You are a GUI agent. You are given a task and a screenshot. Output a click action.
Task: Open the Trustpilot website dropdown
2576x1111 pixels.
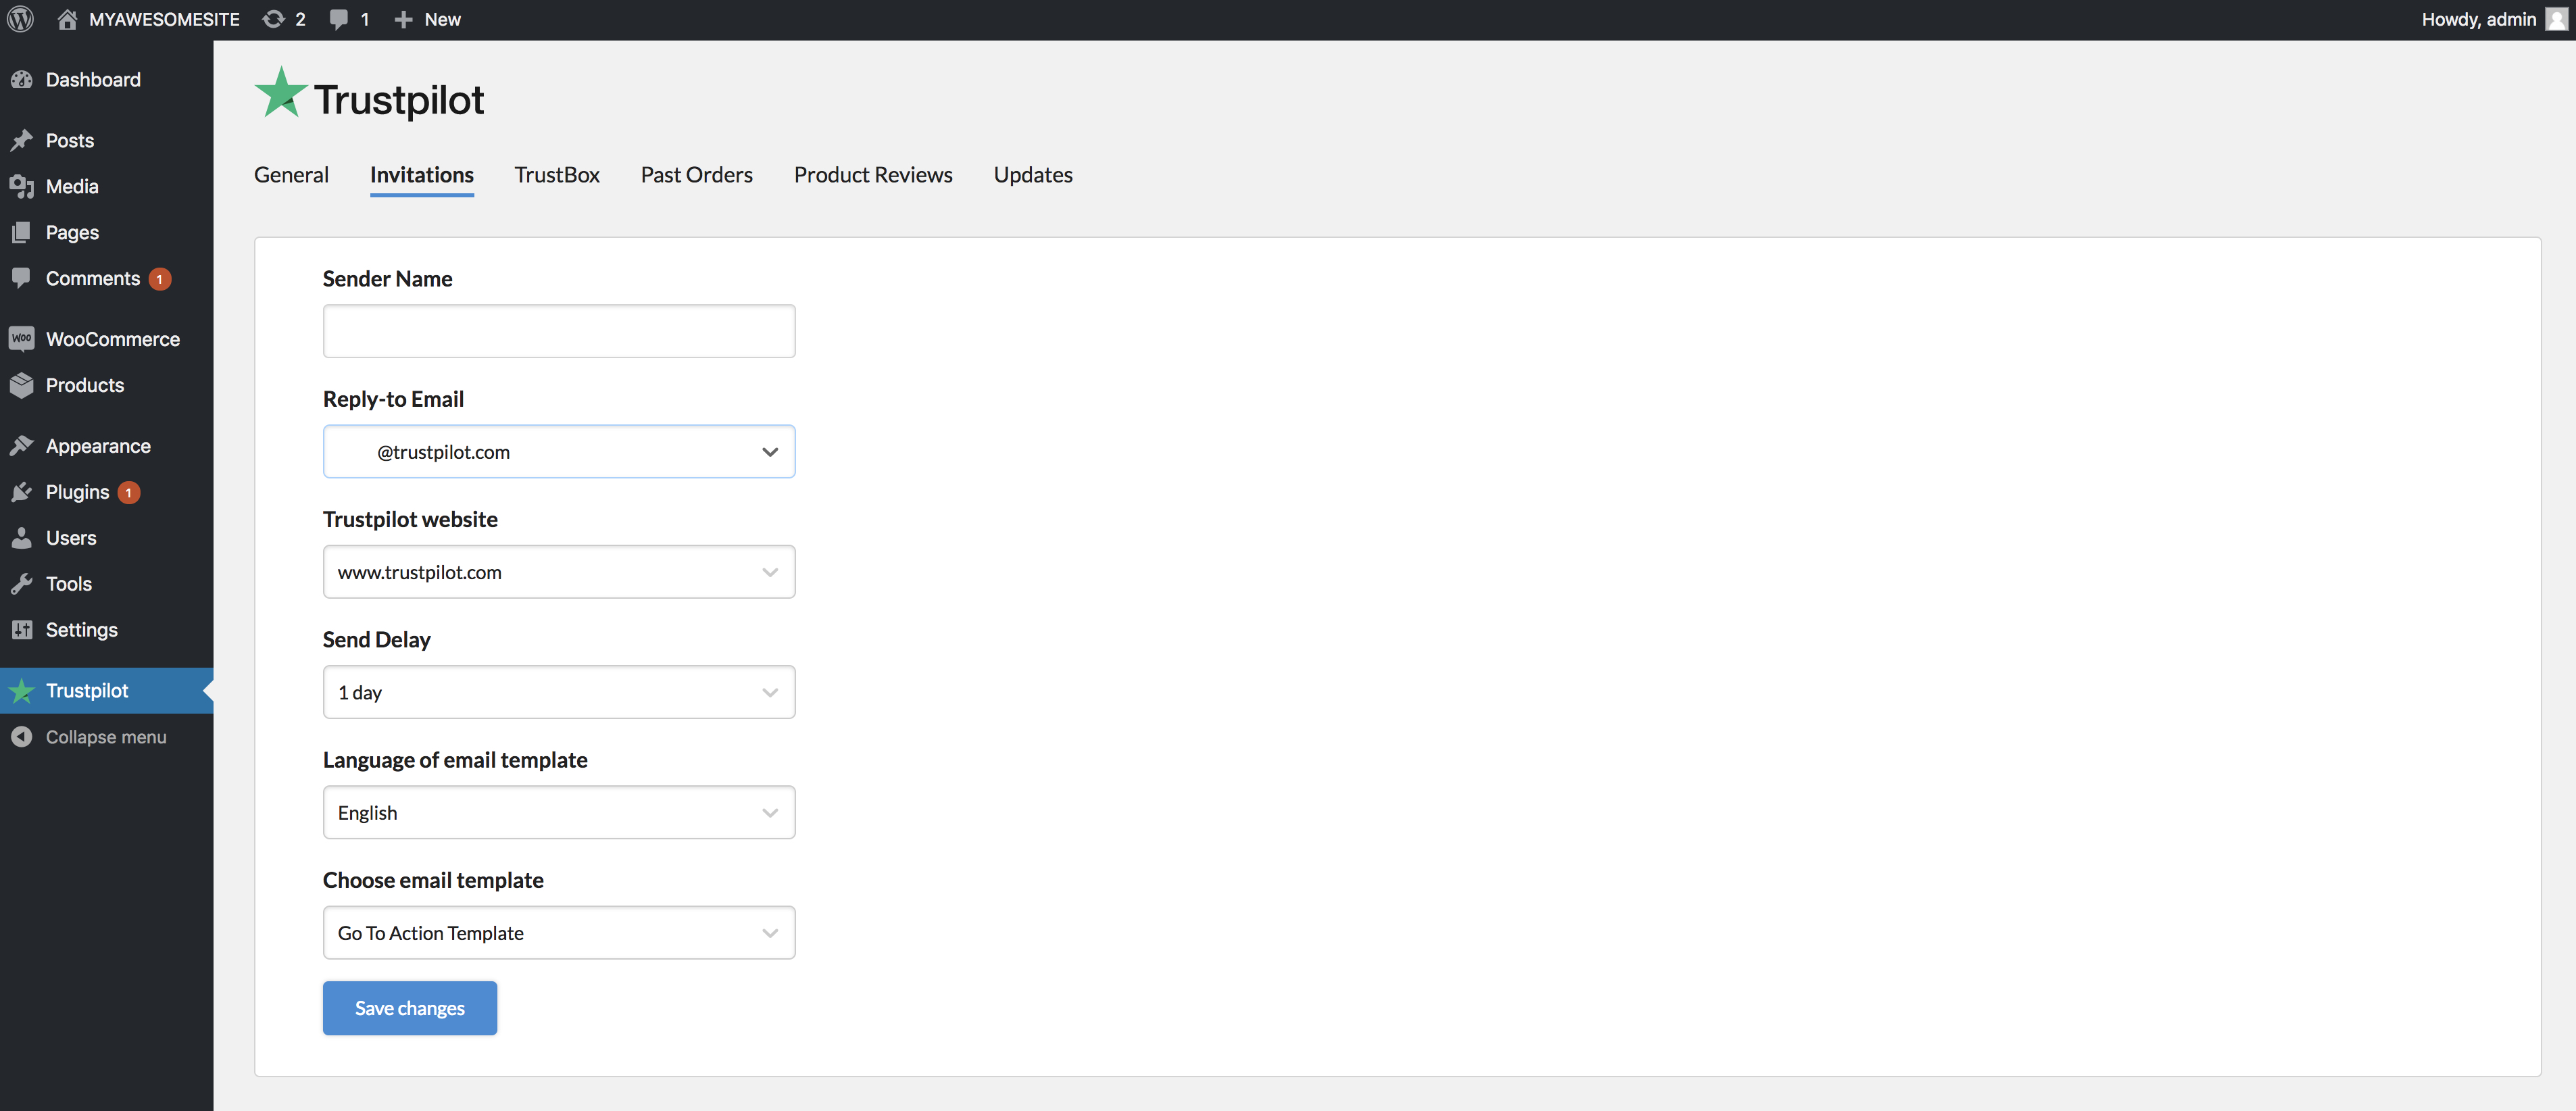[559, 572]
